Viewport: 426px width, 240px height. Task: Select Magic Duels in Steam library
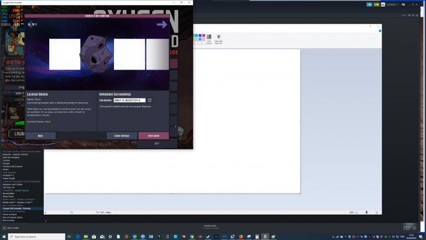click(x=8, y=196)
